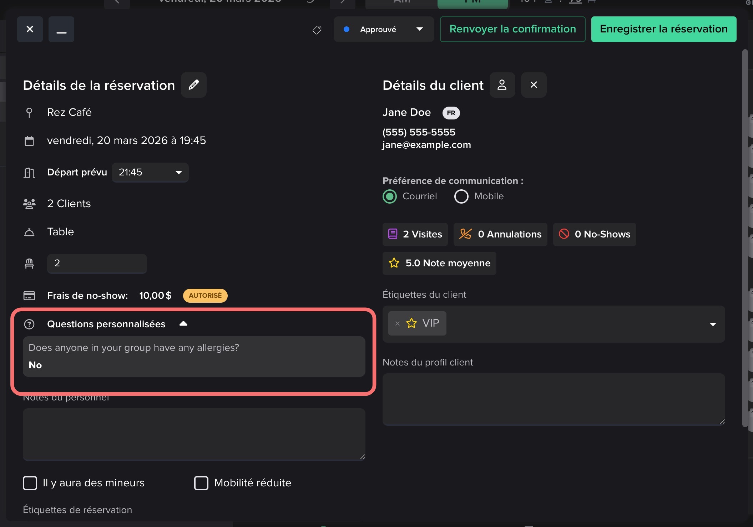Viewport: 753px width, 527px height.
Task: Enable the Mobilité réduite checkbox
Action: click(201, 483)
